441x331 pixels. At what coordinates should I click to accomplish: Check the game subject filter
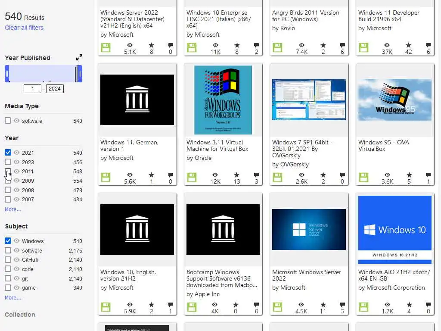pos(8,287)
